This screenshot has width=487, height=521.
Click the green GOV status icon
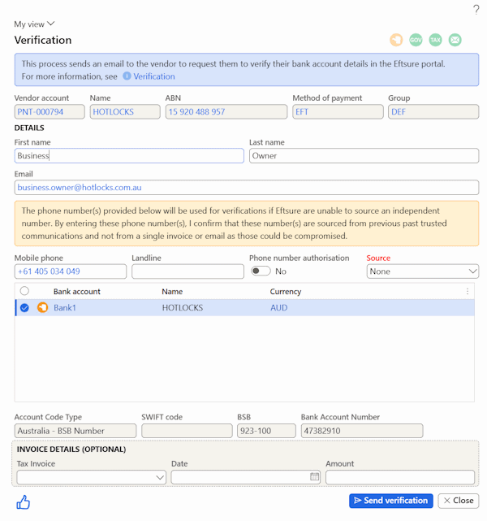(x=416, y=40)
